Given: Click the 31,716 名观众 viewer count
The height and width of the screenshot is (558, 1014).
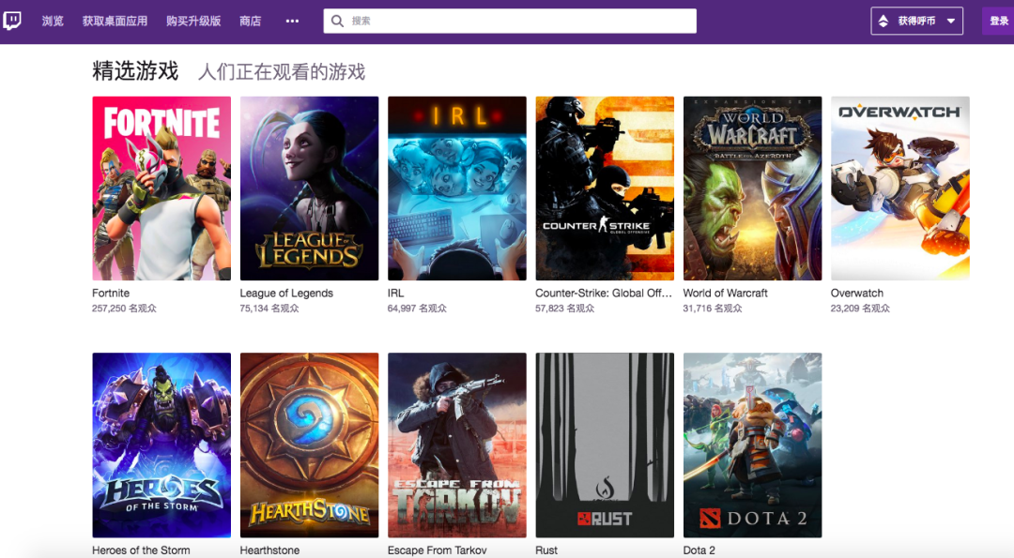Looking at the screenshot, I should point(713,309).
